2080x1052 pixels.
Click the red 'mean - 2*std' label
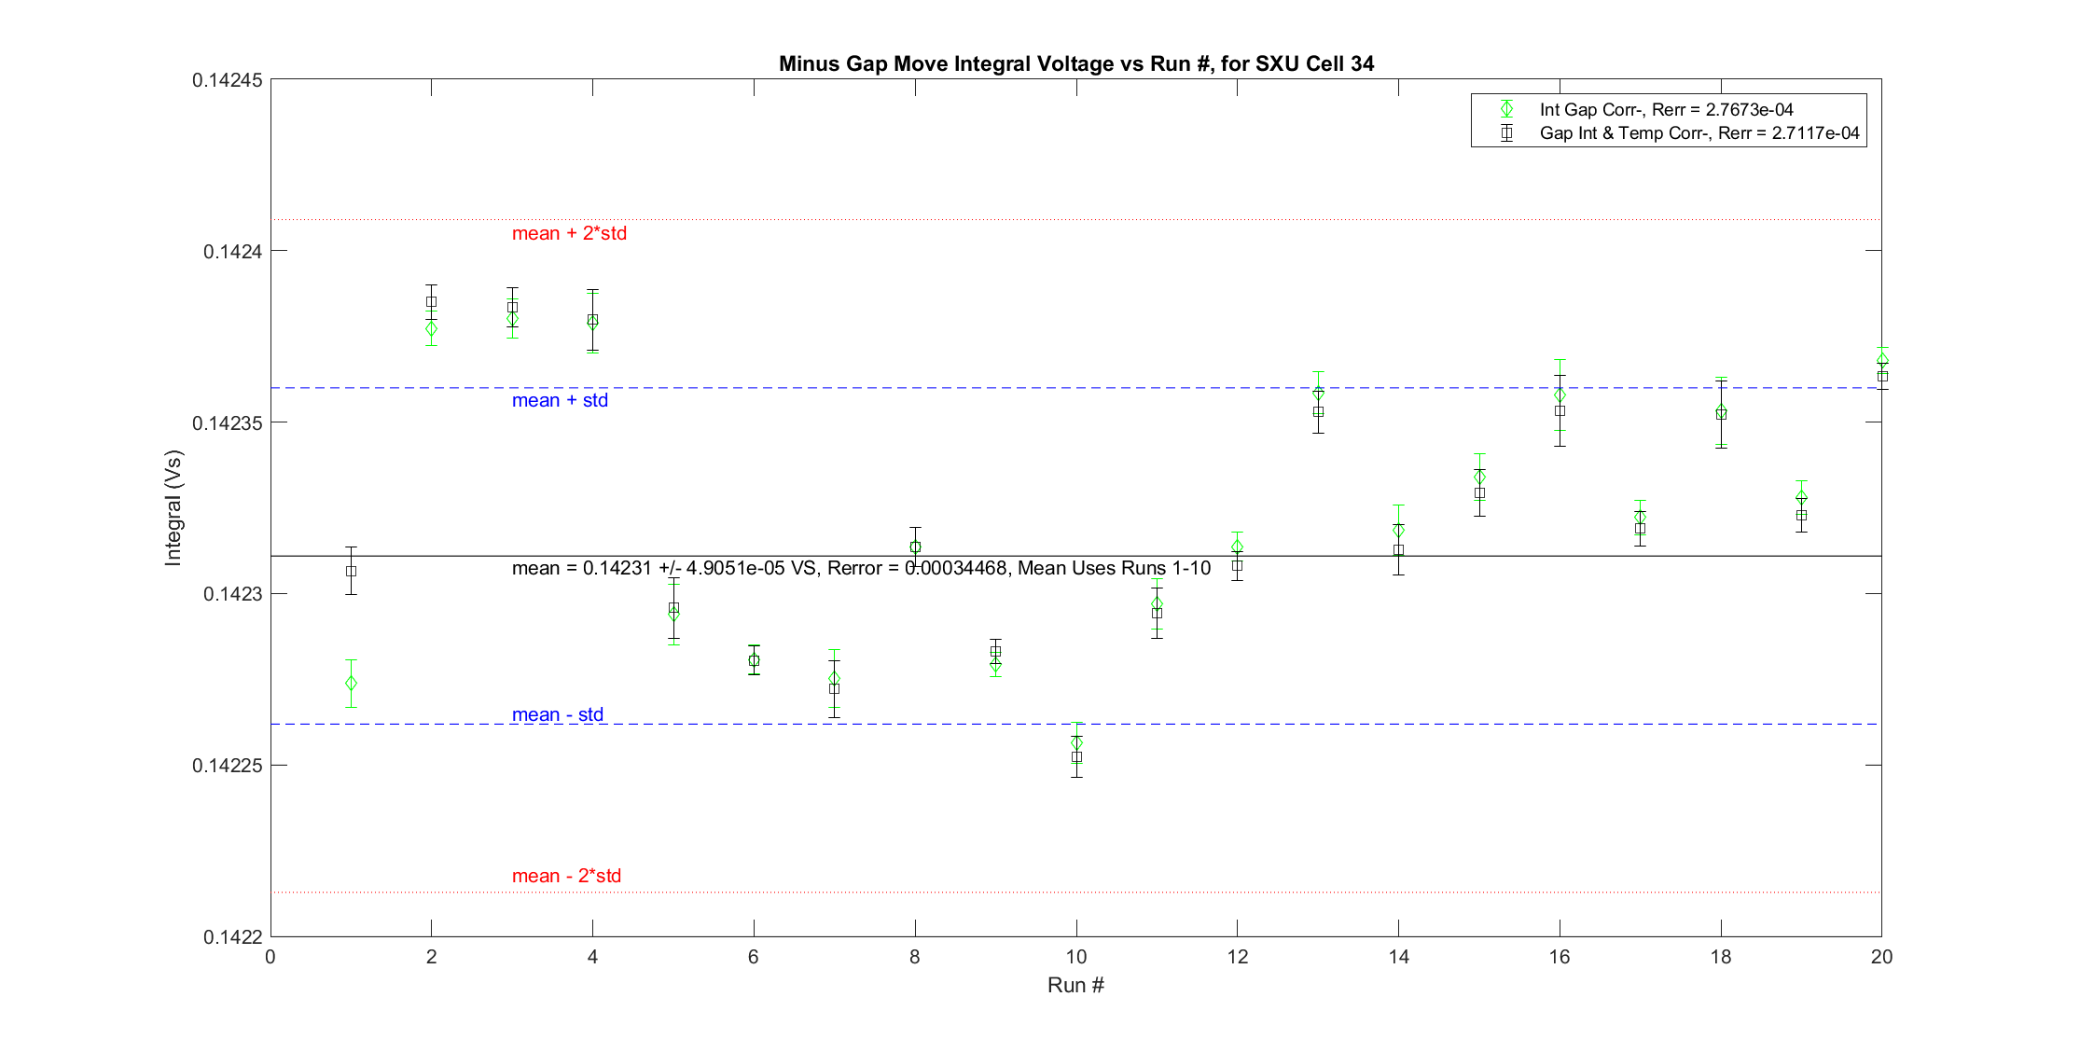click(566, 876)
